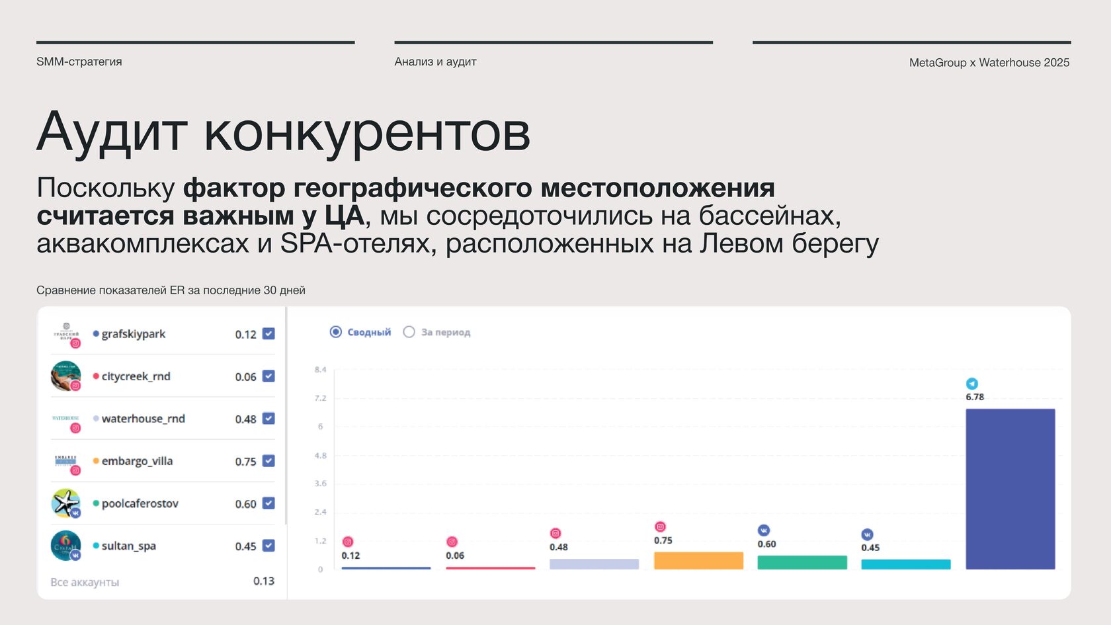Uncheck the grafskiypark checkbox
The width and height of the screenshot is (1111, 625).
click(268, 333)
